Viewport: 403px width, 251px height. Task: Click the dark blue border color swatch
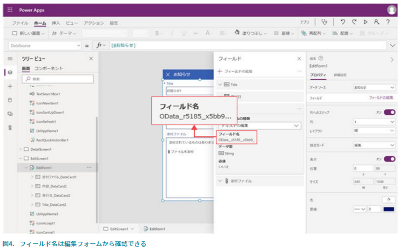389,209
